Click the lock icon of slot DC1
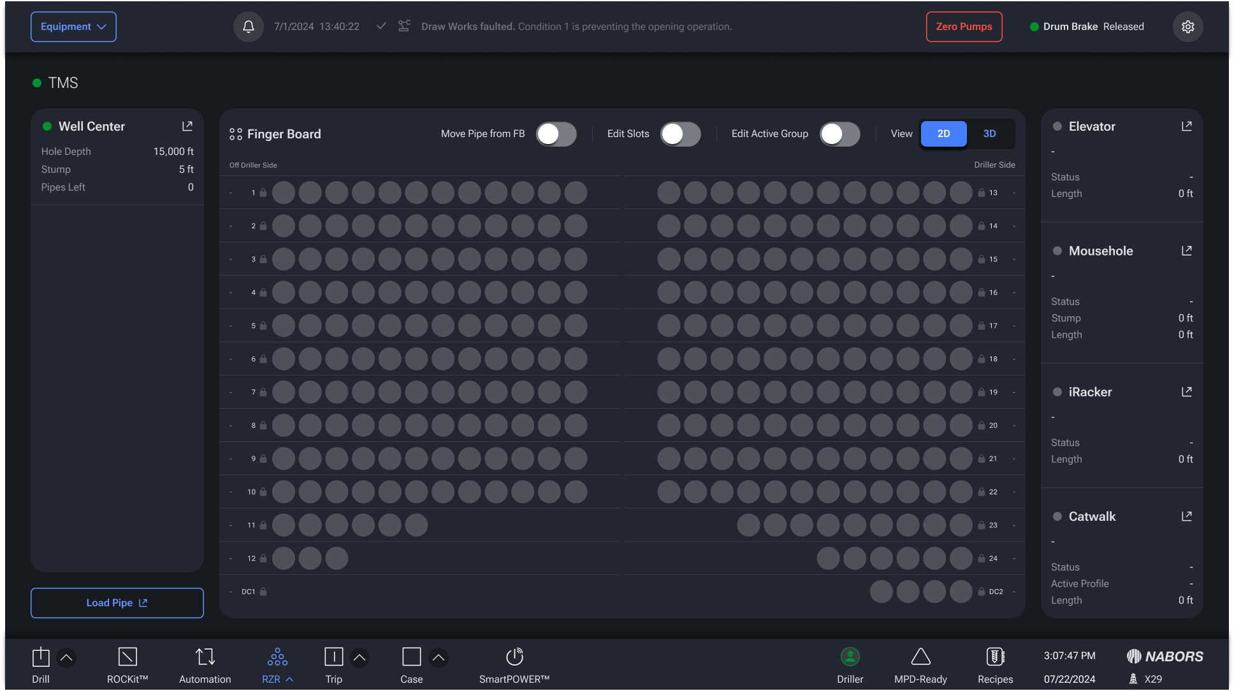 263,592
